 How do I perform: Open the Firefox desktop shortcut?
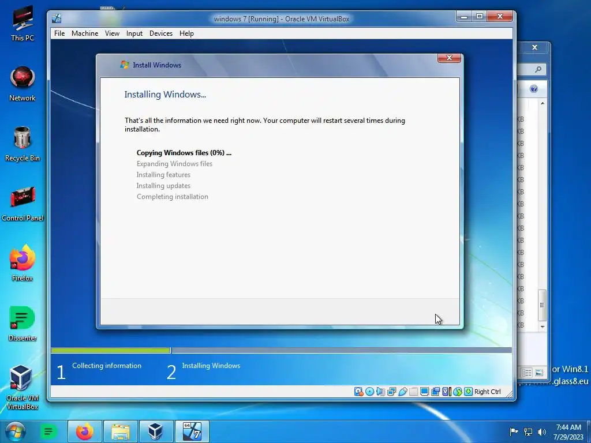(x=23, y=263)
